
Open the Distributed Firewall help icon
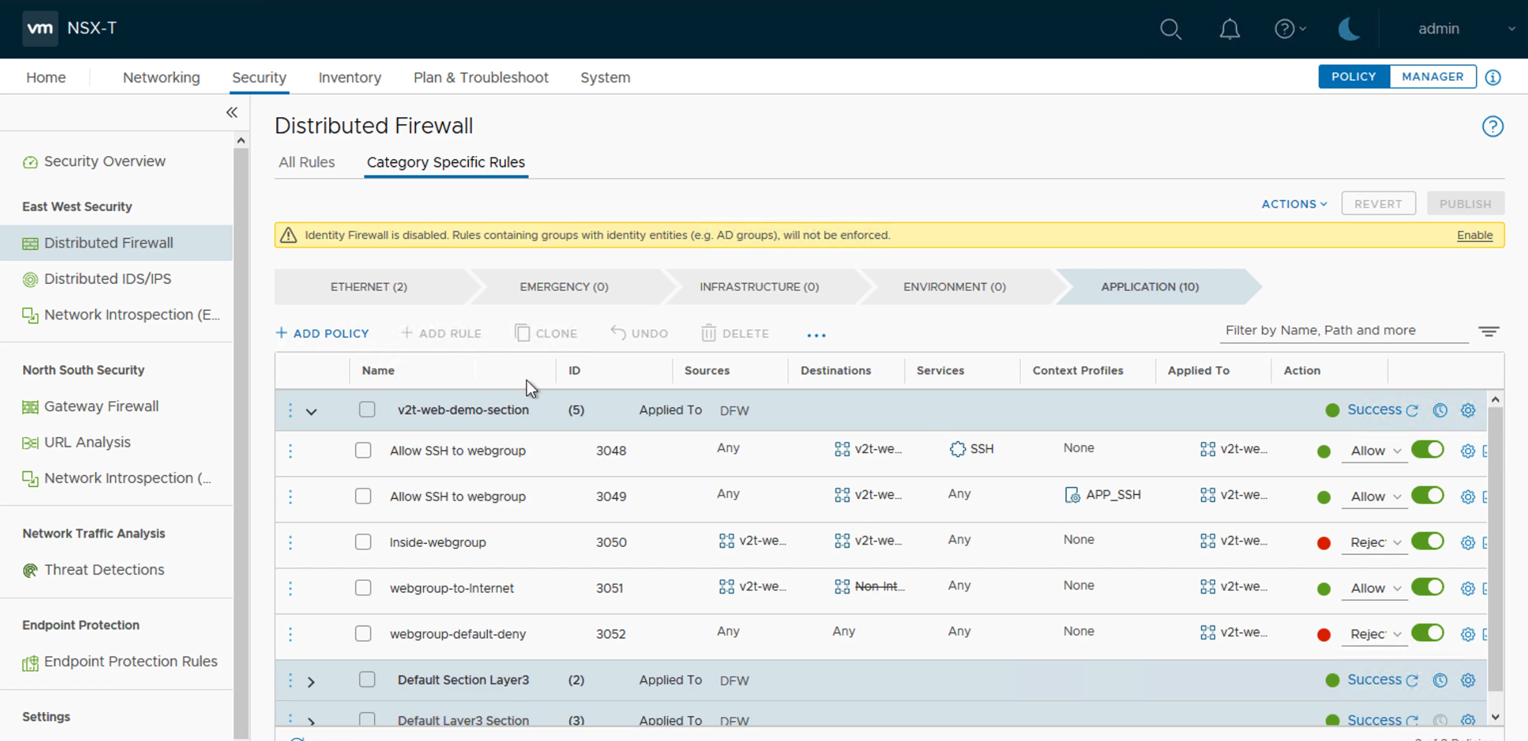tap(1492, 126)
